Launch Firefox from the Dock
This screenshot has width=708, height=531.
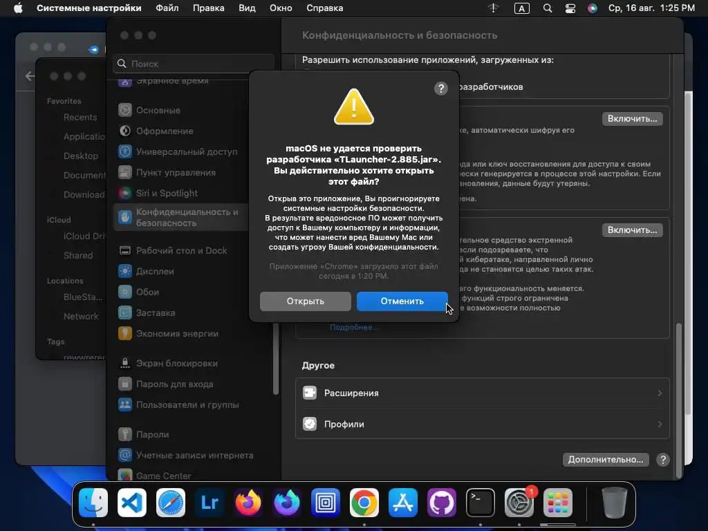[248, 503]
